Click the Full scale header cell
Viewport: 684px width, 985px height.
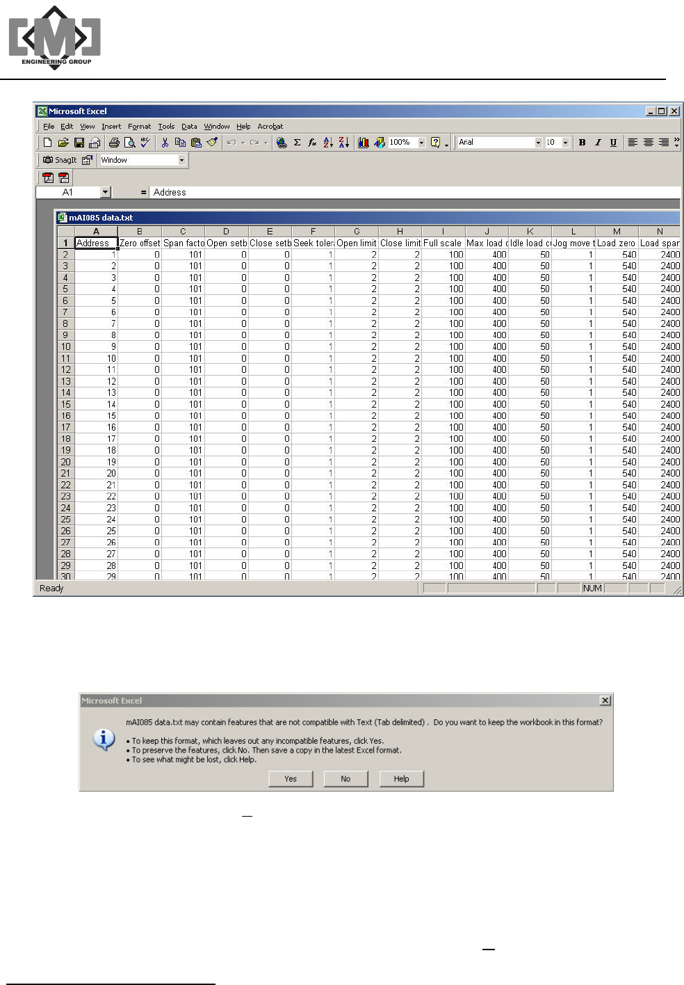point(443,243)
